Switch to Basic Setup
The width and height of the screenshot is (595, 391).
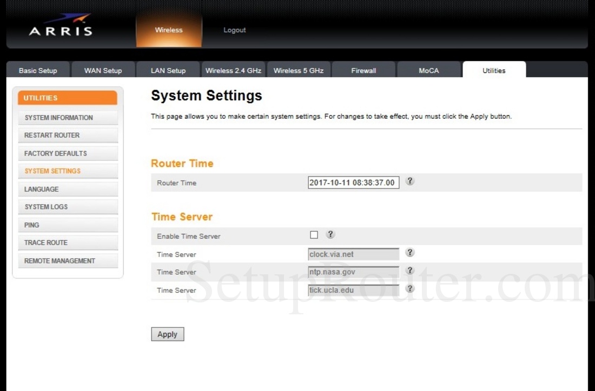click(37, 70)
